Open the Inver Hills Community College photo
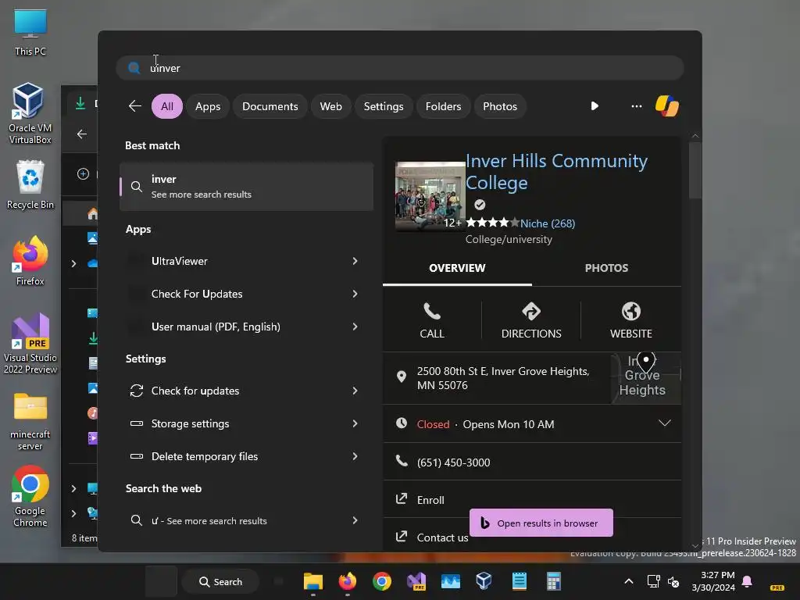The height and width of the screenshot is (600, 800). 430,196
